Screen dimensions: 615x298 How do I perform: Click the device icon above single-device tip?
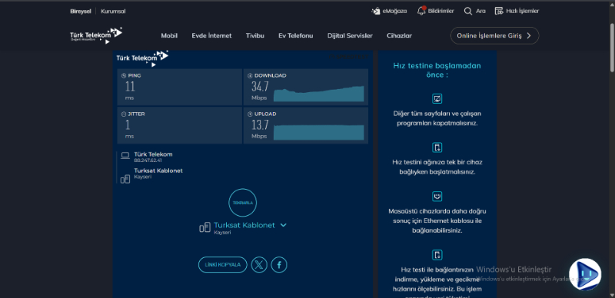(x=437, y=147)
